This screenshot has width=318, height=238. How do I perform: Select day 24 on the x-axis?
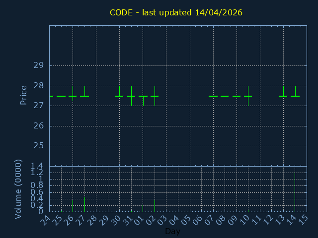click(46, 220)
